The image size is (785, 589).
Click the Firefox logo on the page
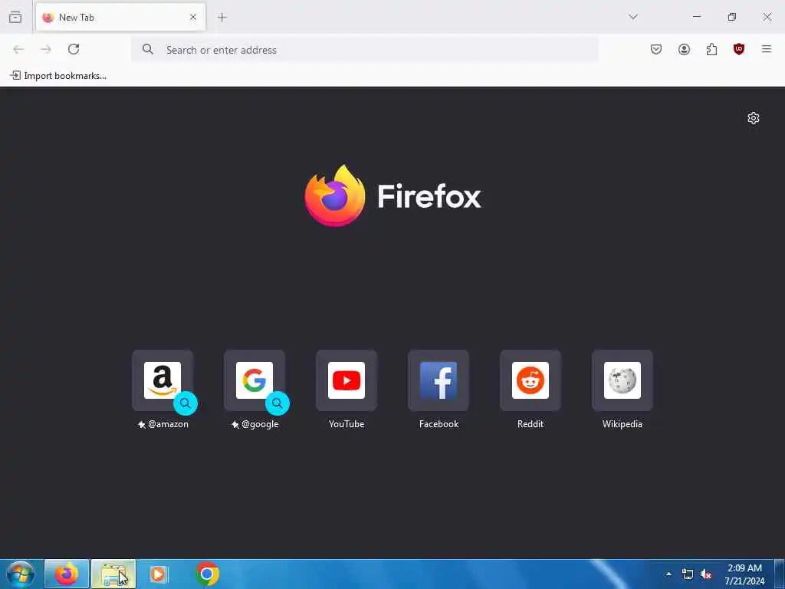392,196
